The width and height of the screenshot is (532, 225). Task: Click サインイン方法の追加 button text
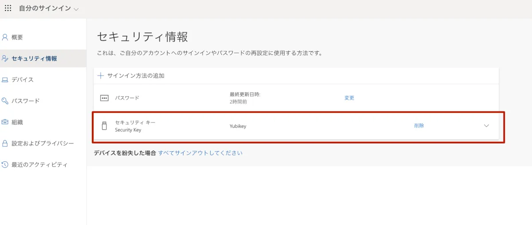tap(136, 76)
